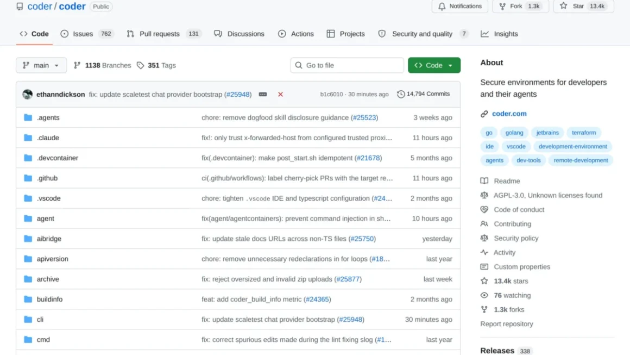This screenshot has height=355, width=630.
Task: Click the Fork icon button
Action: 502,7
